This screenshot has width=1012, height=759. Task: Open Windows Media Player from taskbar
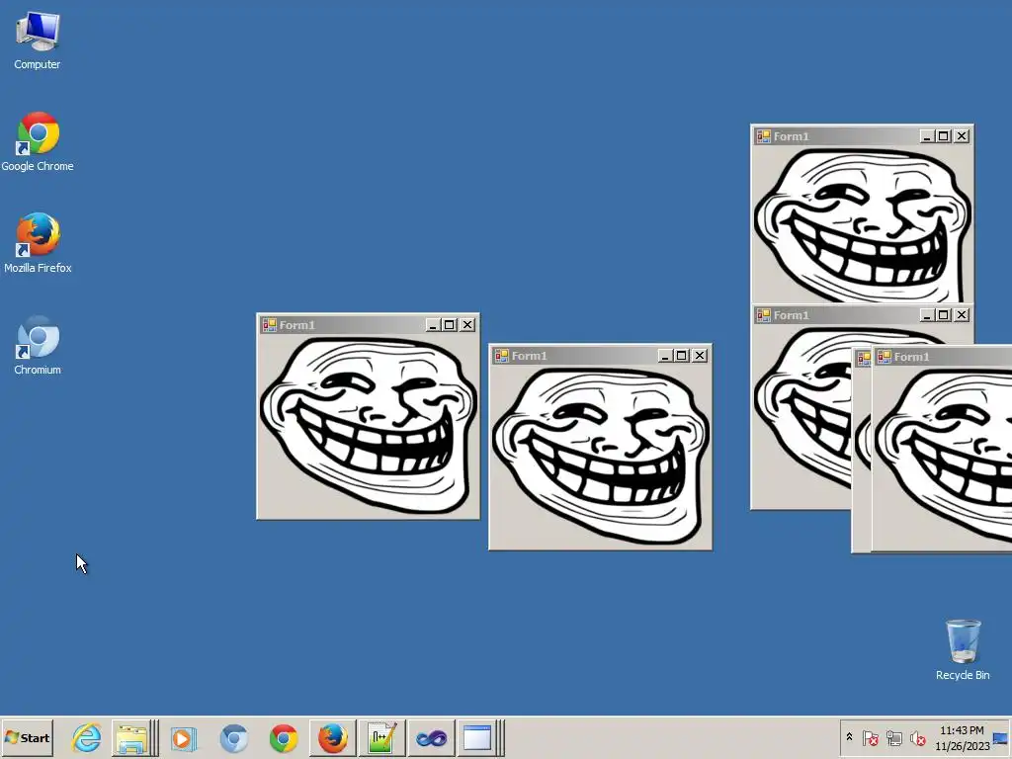(x=183, y=737)
